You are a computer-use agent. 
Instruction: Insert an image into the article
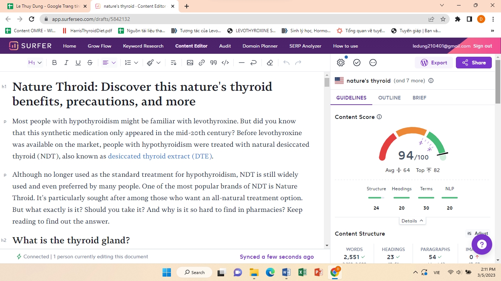pos(190,63)
